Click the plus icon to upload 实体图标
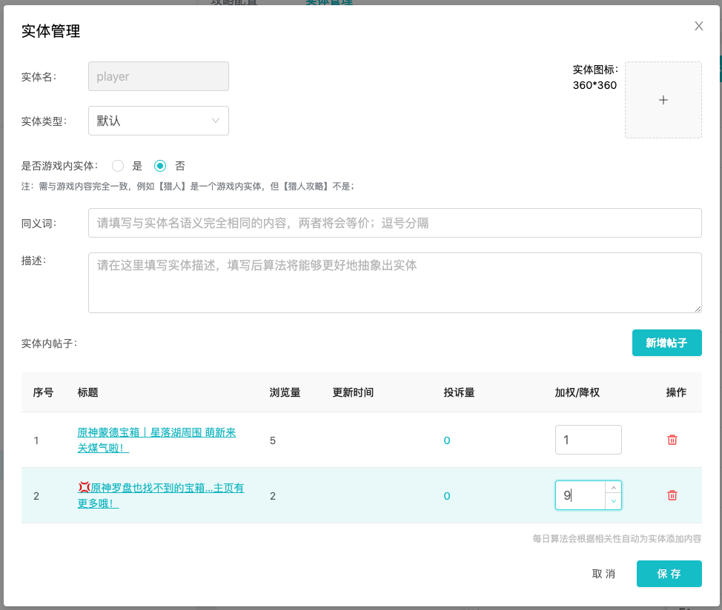The height and width of the screenshot is (610, 722). pos(663,100)
